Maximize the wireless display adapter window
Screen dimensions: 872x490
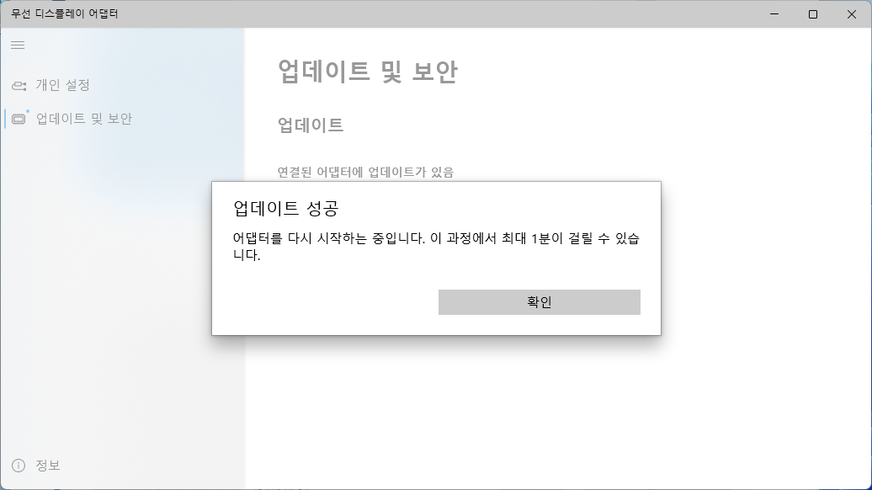pos(813,14)
